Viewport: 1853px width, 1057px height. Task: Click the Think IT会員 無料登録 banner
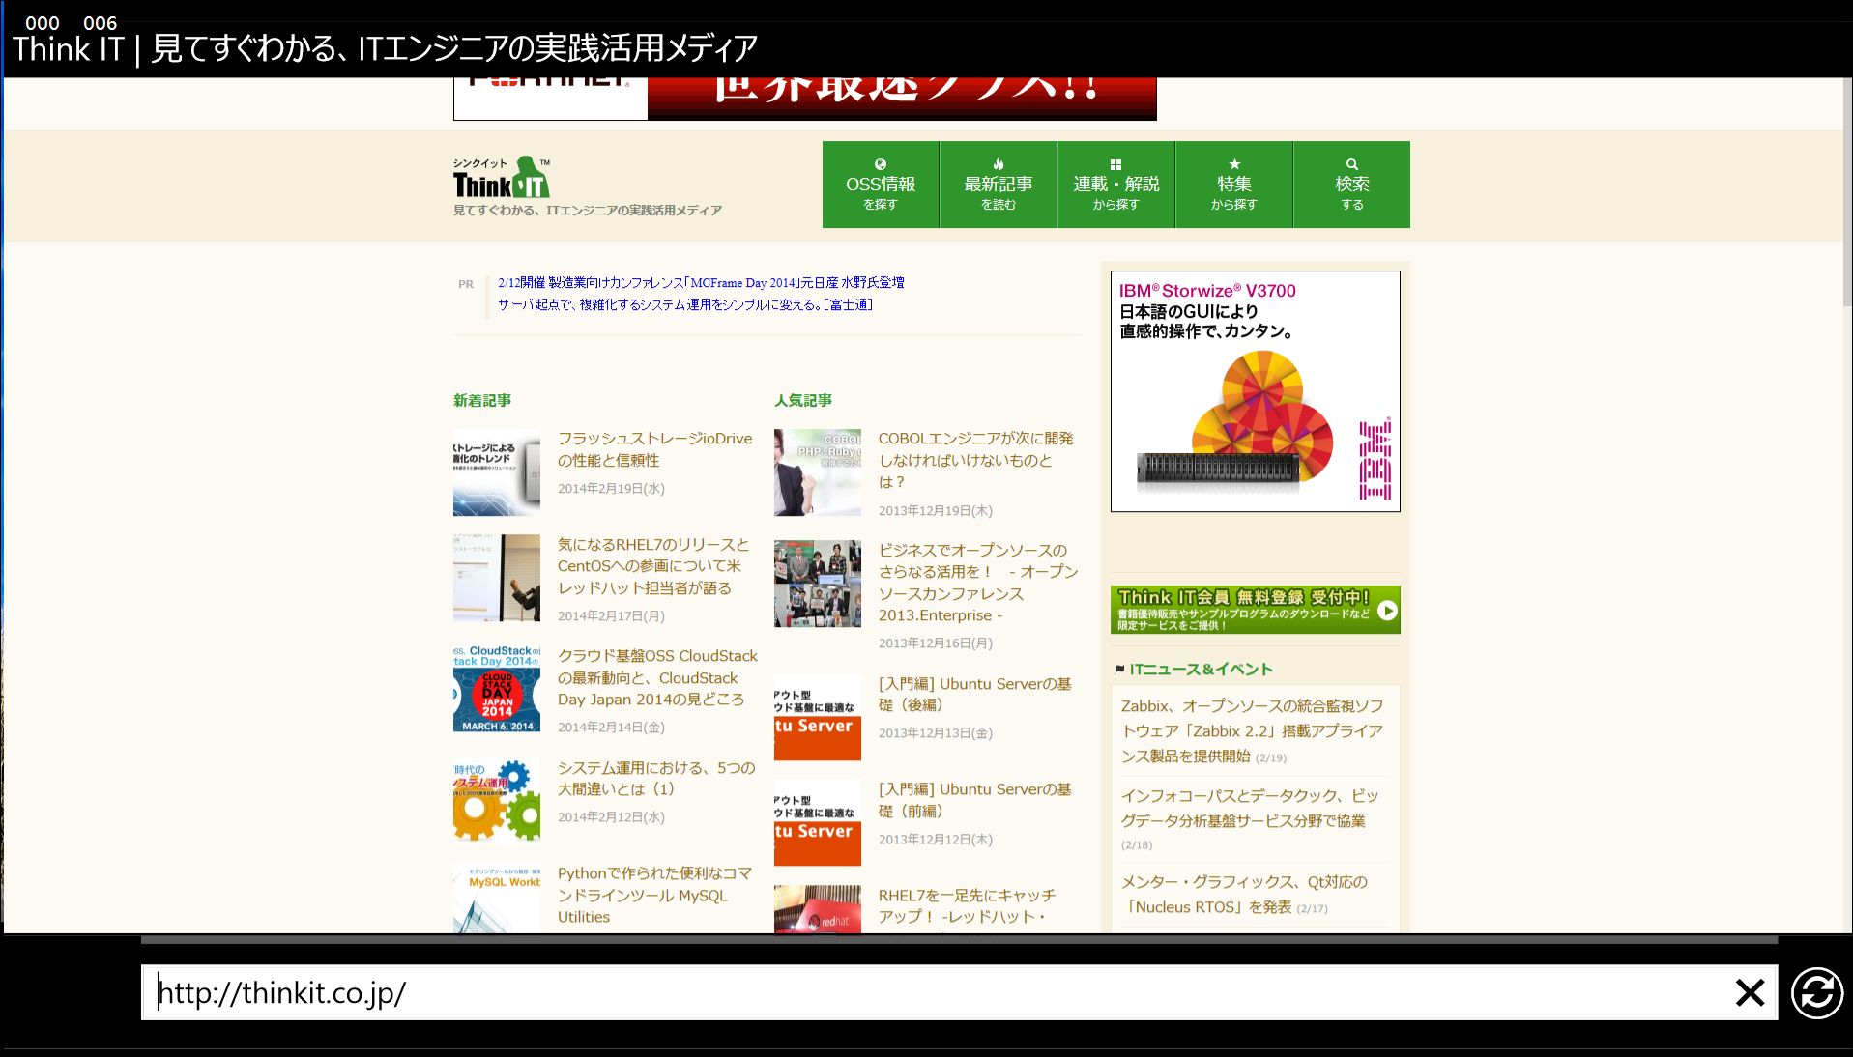[x=1255, y=610]
